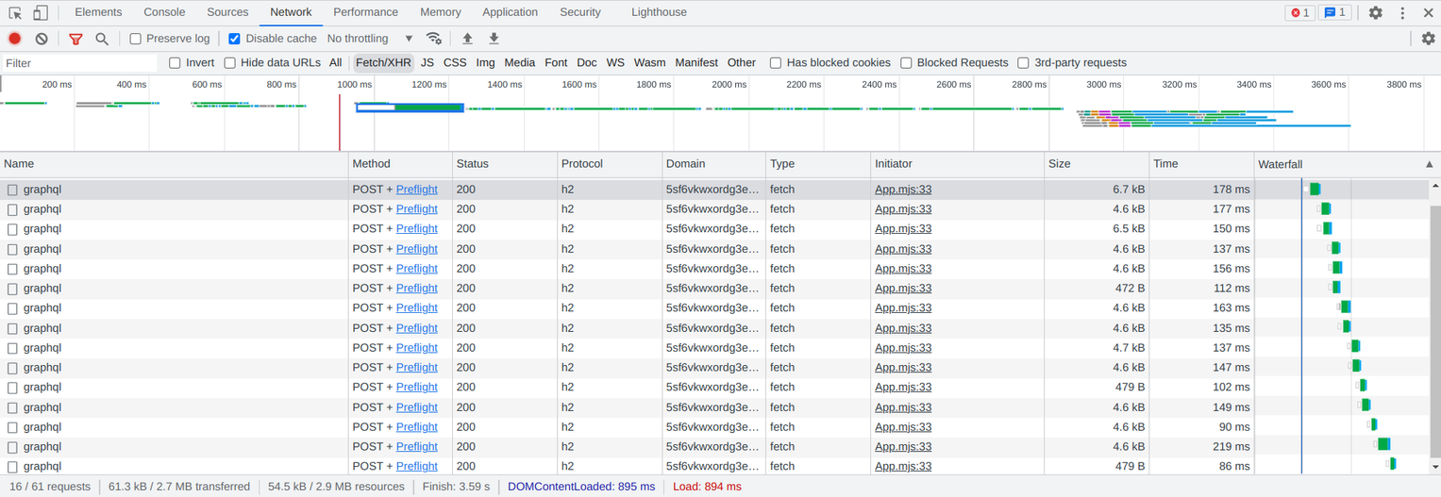Open the network conditions Wi-Fi icon
The height and width of the screenshot is (497, 1441).
click(434, 39)
